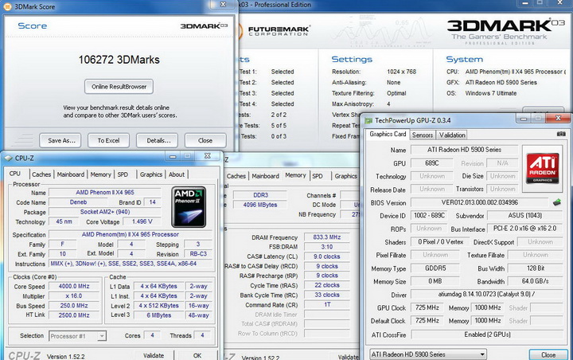The height and width of the screenshot is (360, 573).
Task: Select the Mainboard tab in CPU-Z
Action: [70, 174]
